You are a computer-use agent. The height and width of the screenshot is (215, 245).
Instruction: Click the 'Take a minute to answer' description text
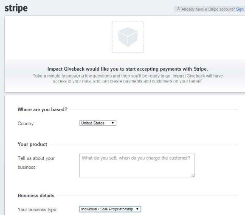tap(128, 78)
